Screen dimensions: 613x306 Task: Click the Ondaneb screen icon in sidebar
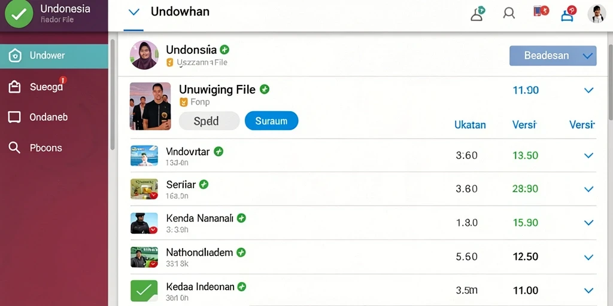coord(14,117)
